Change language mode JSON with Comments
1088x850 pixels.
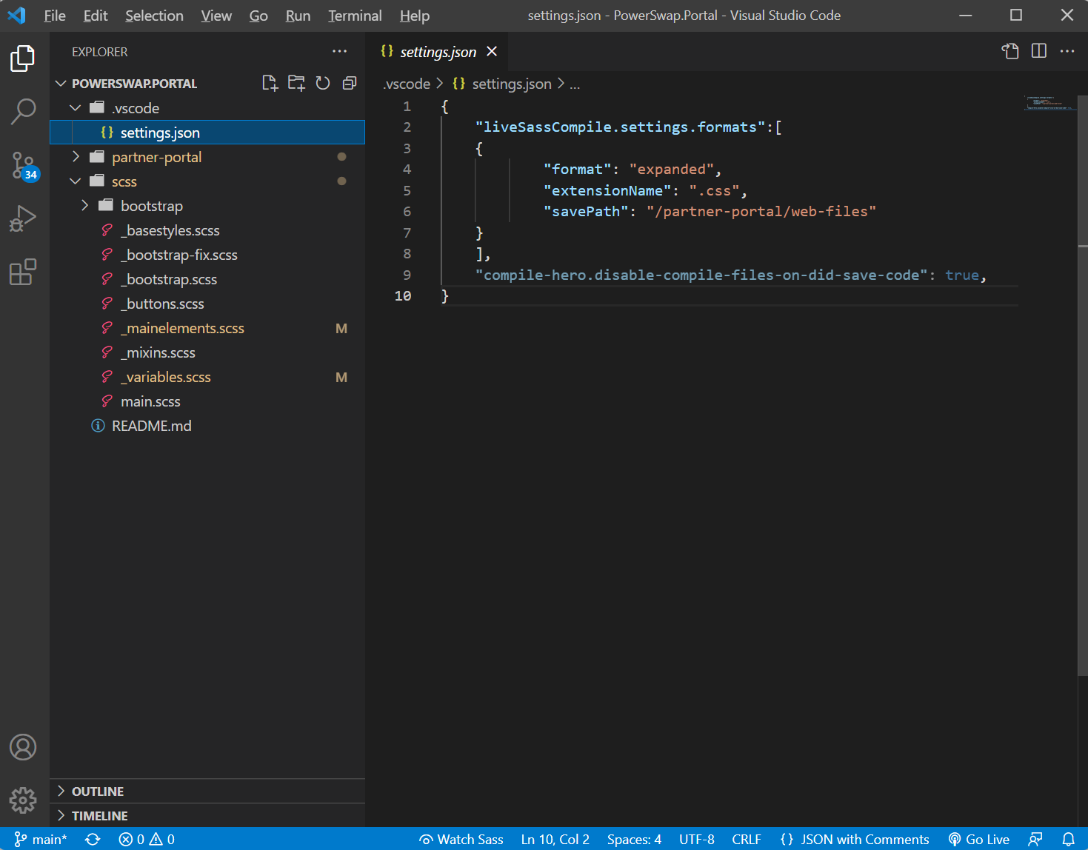(855, 839)
